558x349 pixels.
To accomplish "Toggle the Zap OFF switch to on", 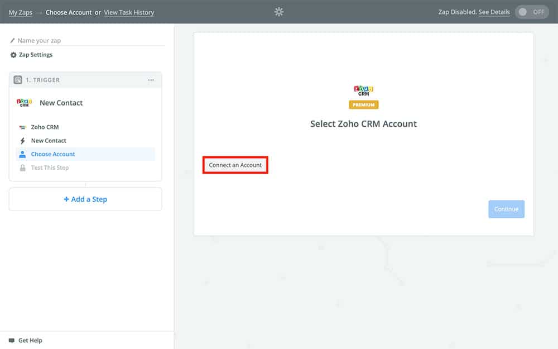I will (x=531, y=12).
